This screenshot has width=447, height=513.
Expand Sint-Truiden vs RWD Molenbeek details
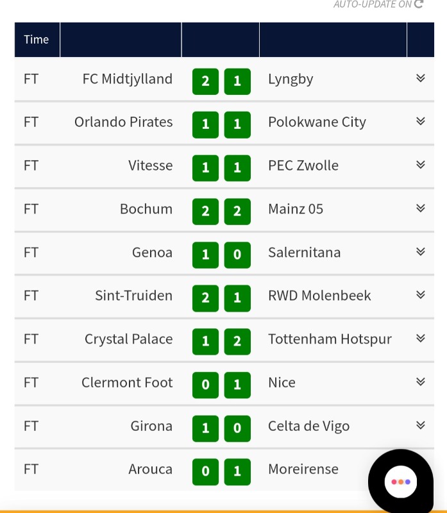pyautogui.click(x=420, y=295)
